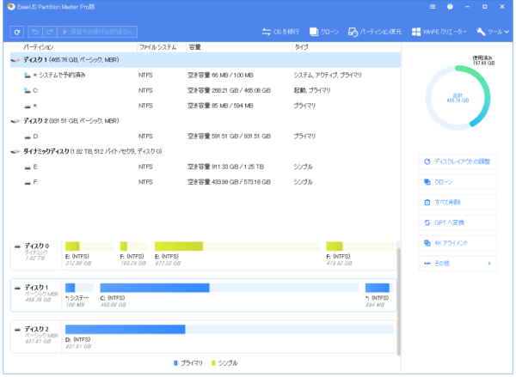The height and width of the screenshot is (377, 516).
Task: Click the すべて削除 button
Action: click(457, 202)
